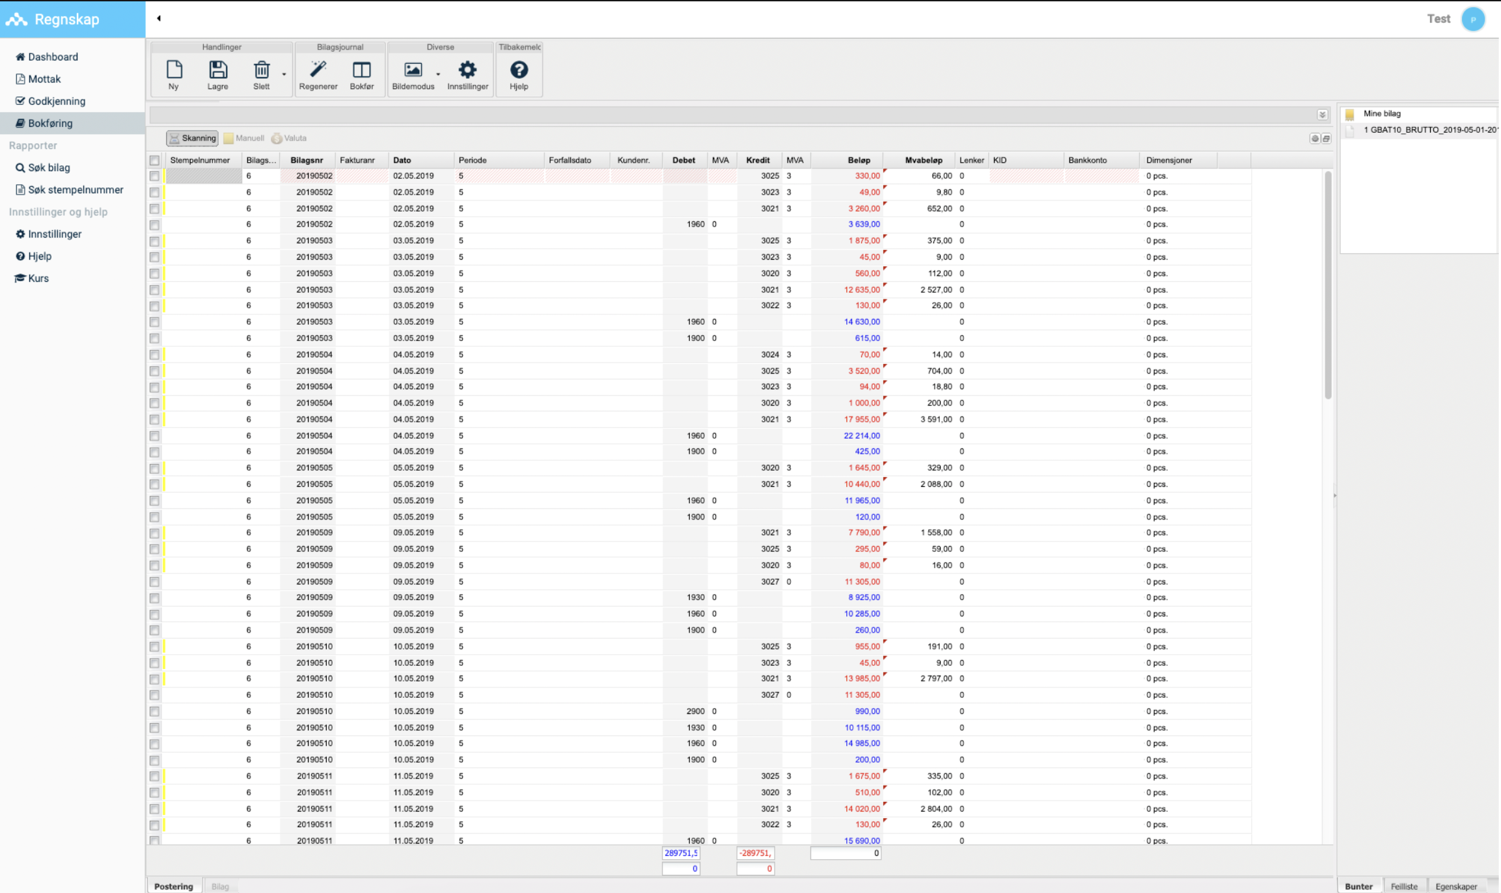The width and height of the screenshot is (1501, 893).
Task: Click the Lagre save icon
Action: click(x=218, y=70)
